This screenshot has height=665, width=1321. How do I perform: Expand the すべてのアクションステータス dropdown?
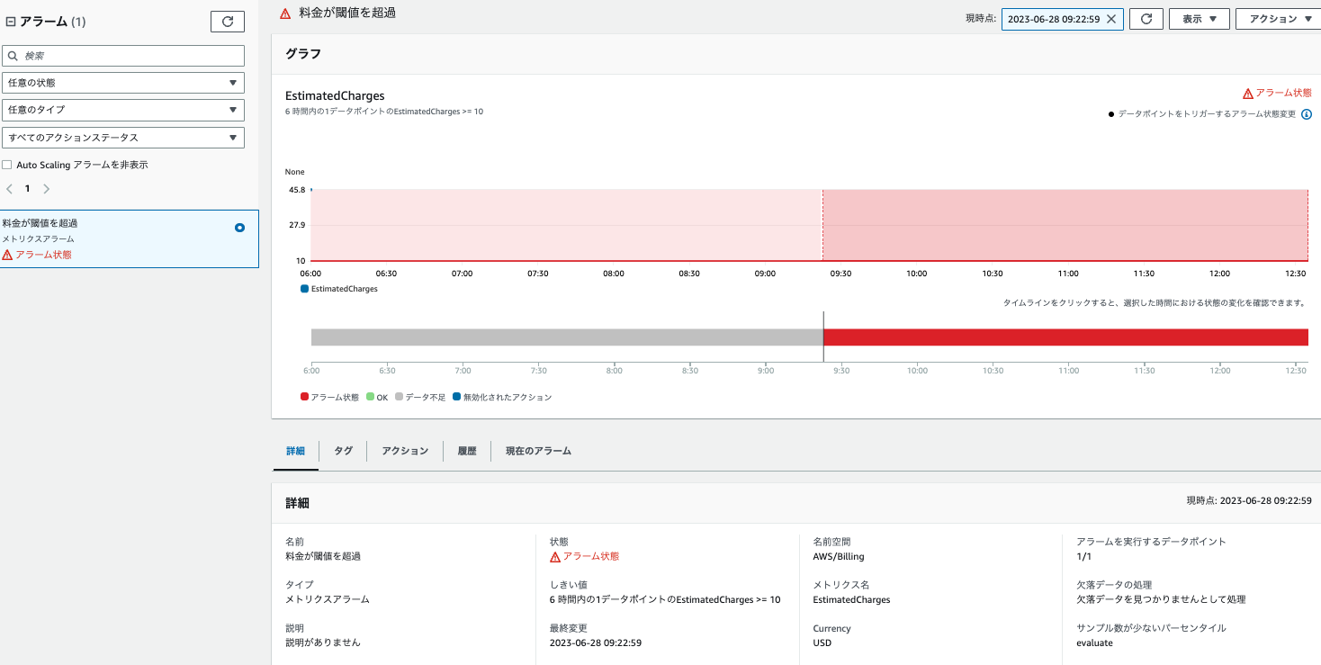(x=123, y=137)
